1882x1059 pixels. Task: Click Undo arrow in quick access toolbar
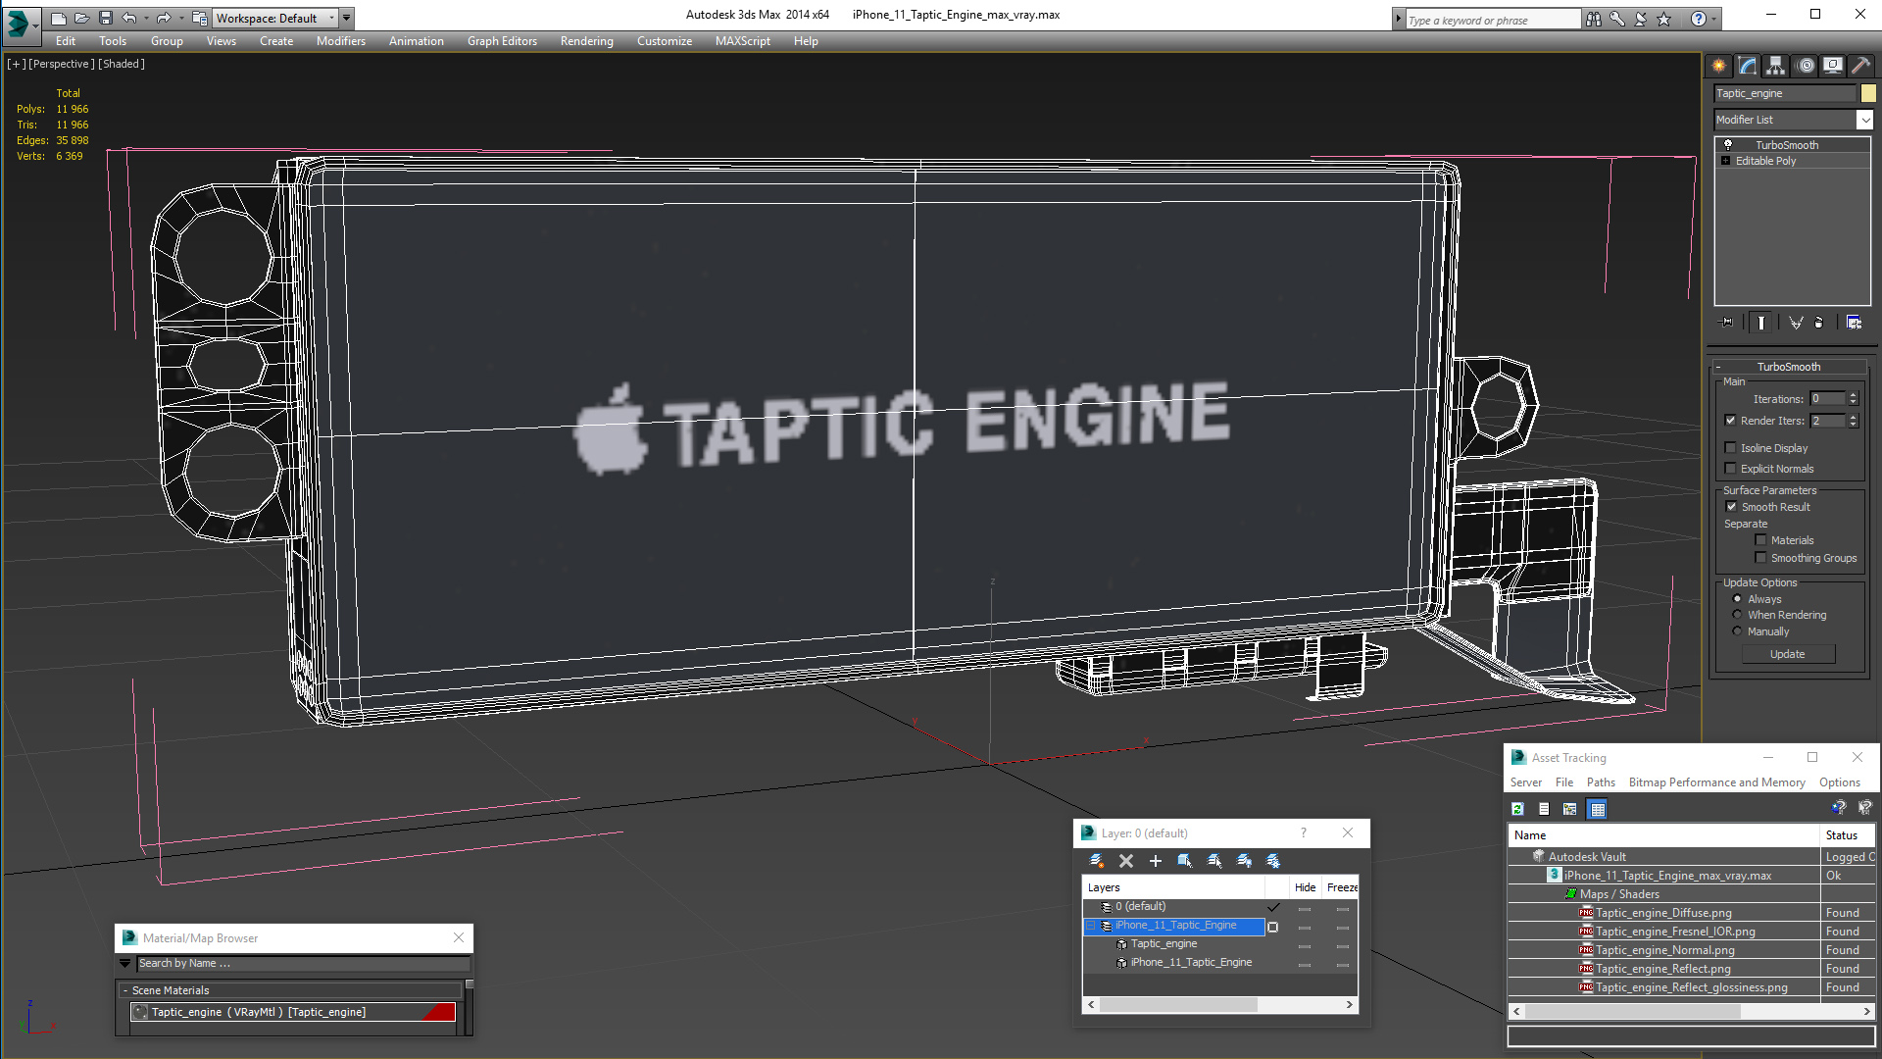[128, 18]
